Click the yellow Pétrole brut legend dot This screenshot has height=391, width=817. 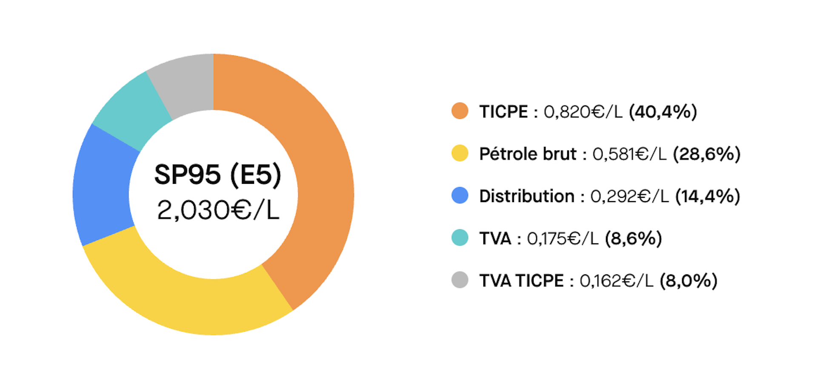[460, 153]
